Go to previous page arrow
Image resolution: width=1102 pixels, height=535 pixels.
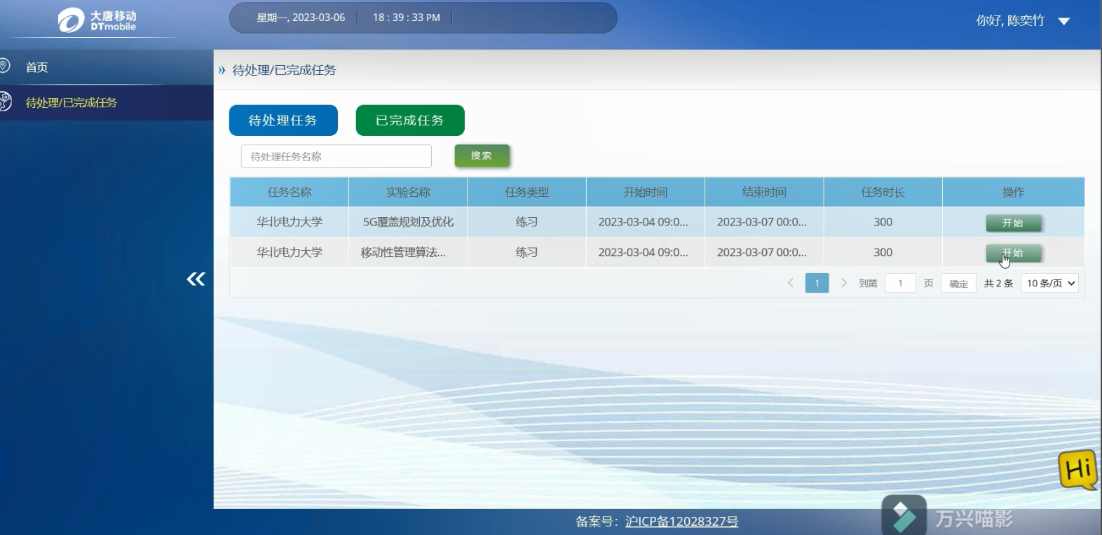[791, 283]
